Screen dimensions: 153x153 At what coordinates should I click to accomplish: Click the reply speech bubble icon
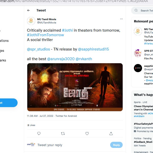(x=39, y=133)
